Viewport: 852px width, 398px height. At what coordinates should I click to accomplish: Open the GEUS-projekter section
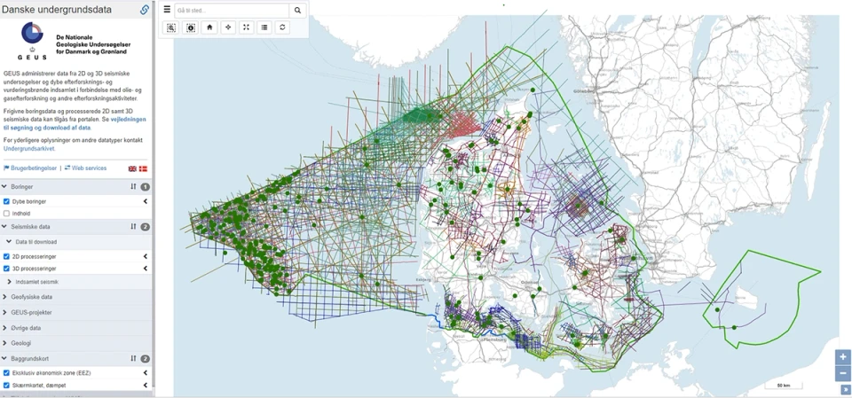click(x=76, y=313)
